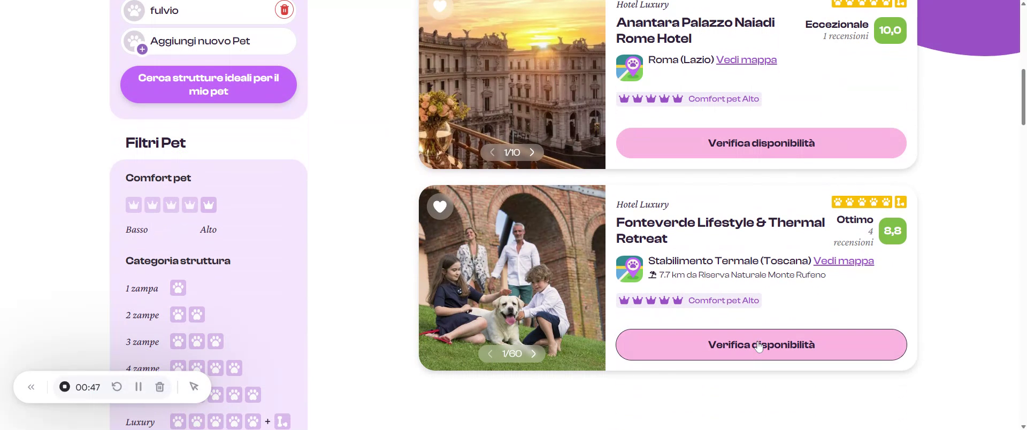Toggle the cursor click-effect tool
The height and width of the screenshot is (430, 1027).
194,387
